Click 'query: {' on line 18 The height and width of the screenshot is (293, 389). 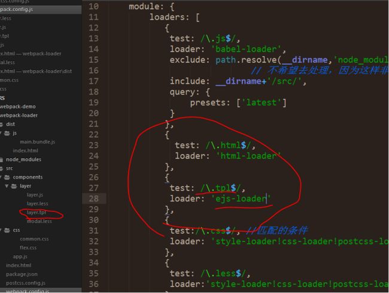(190, 92)
